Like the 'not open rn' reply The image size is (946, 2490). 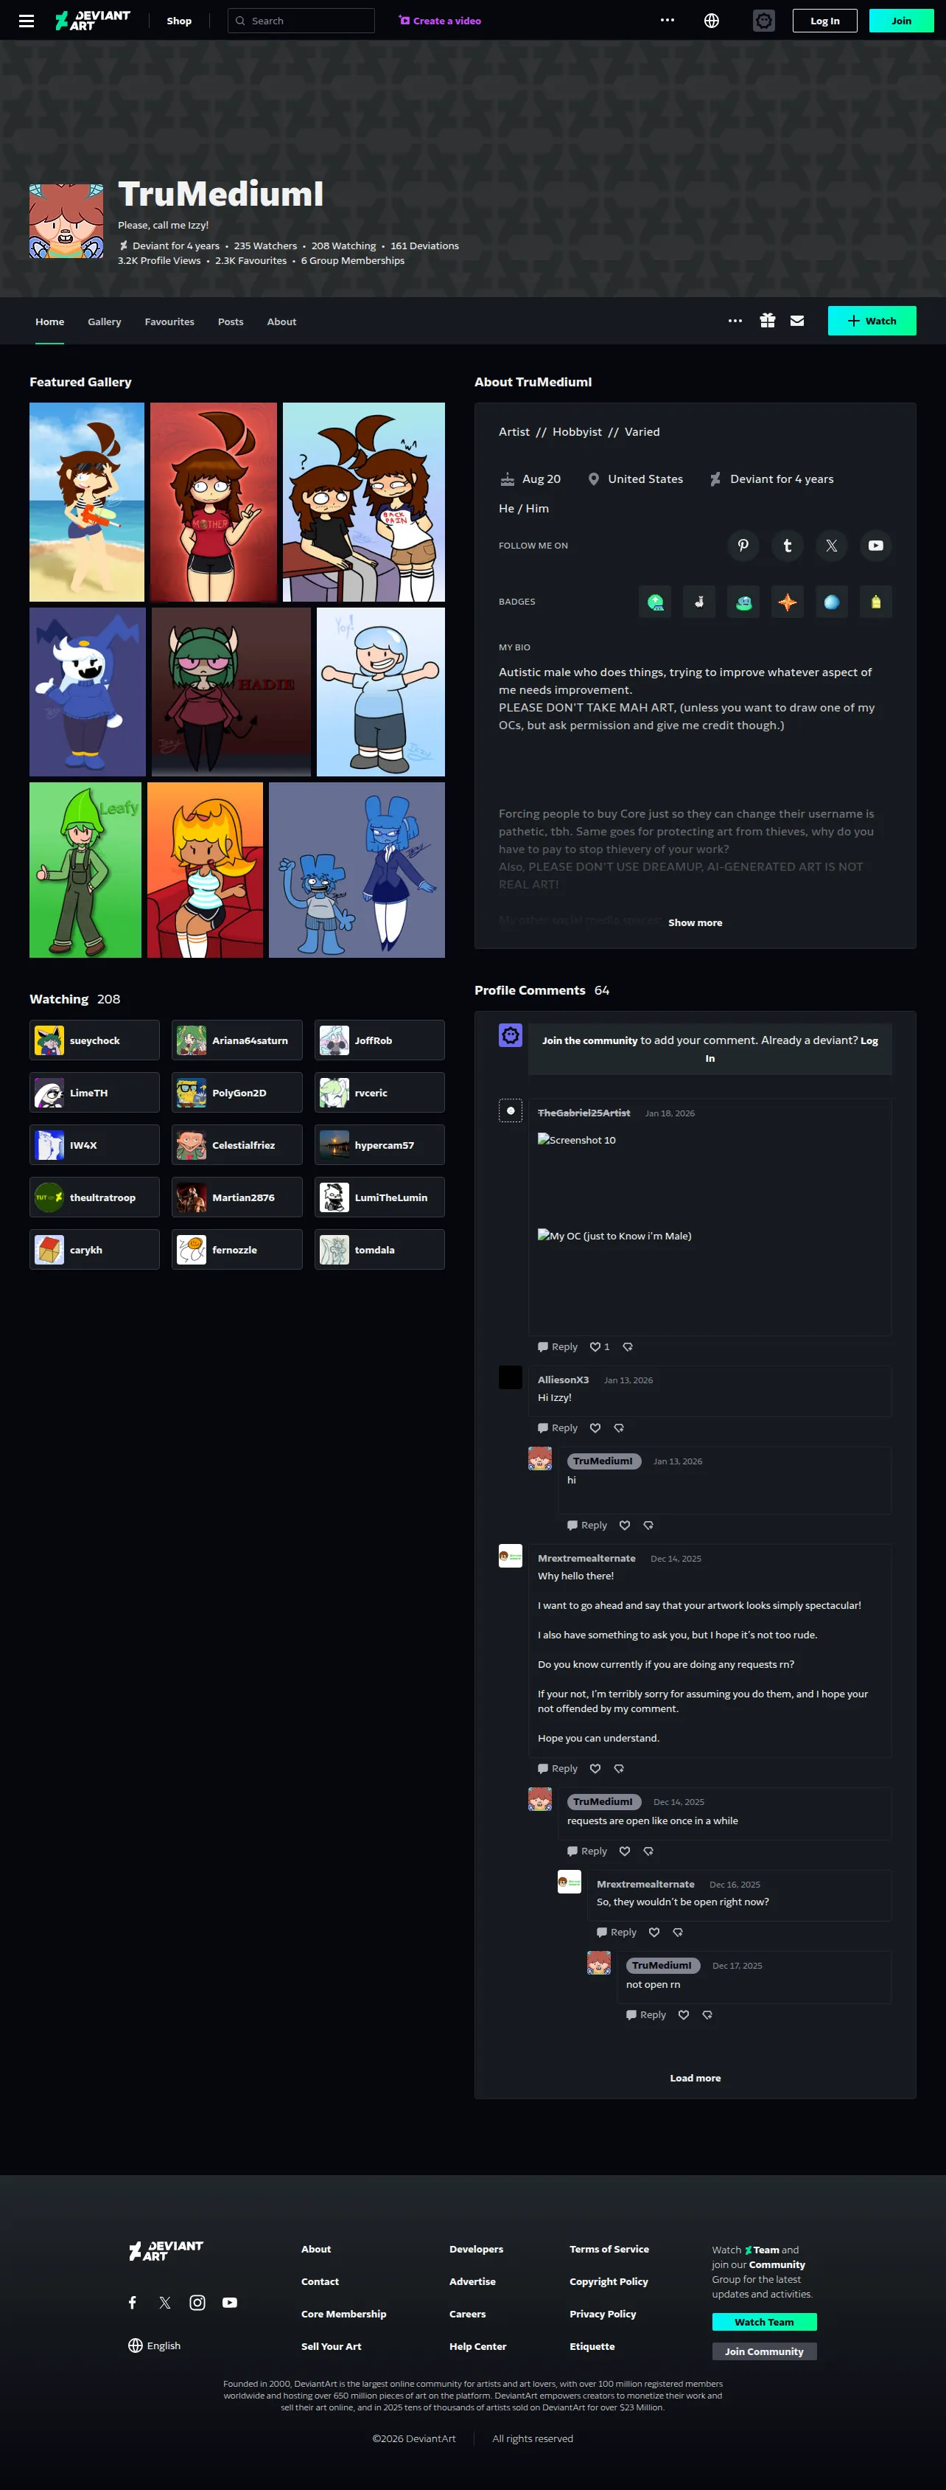click(x=683, y=2014)
